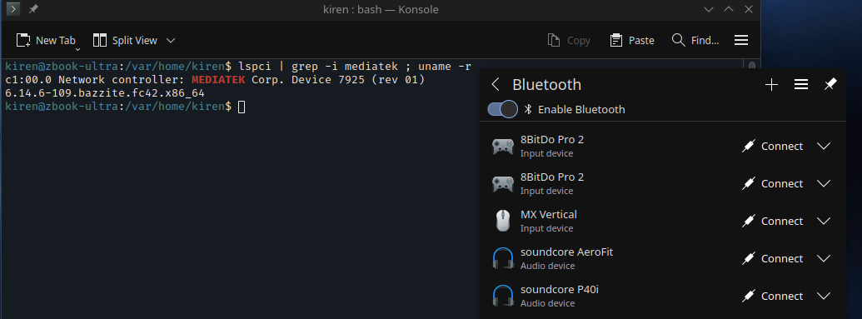Image resolution: width=862 pixels, height=319 pixels.
Task: Expand details for MX Vertical
Action: 824,221
